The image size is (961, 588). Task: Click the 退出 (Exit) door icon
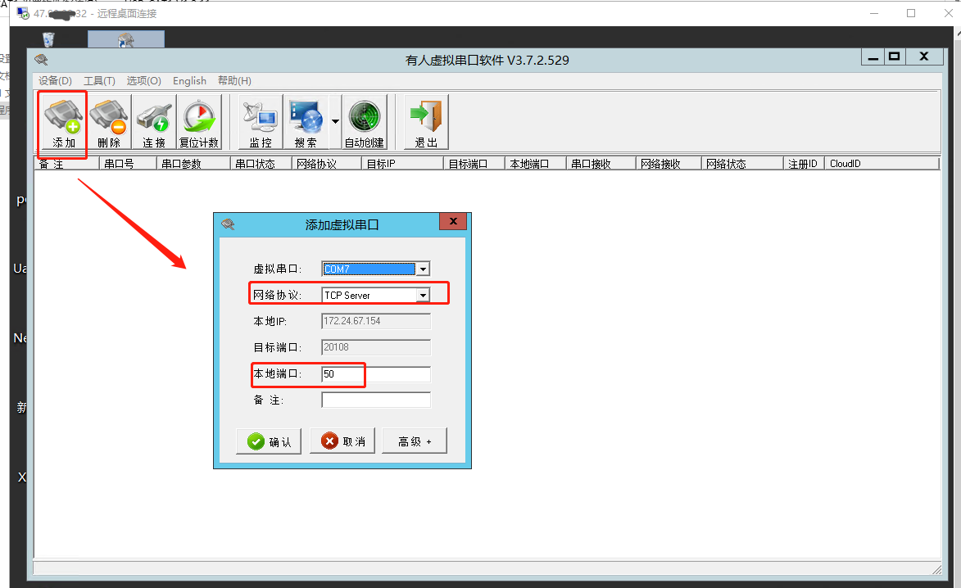click(x=426, y=123)
